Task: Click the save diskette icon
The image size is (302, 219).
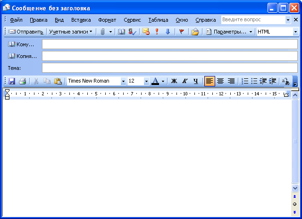Action: pos(12,81)
